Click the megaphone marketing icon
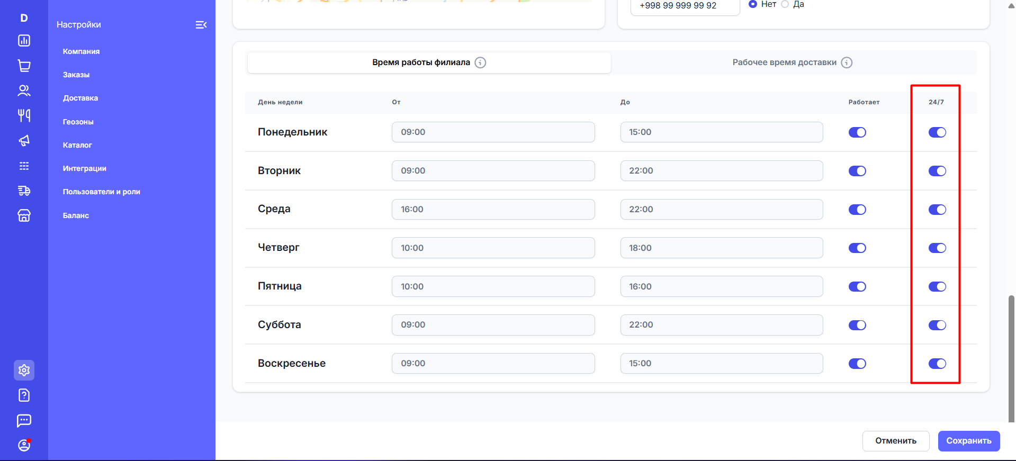This screenshot has width=1016, height=461. click(24, 141)
